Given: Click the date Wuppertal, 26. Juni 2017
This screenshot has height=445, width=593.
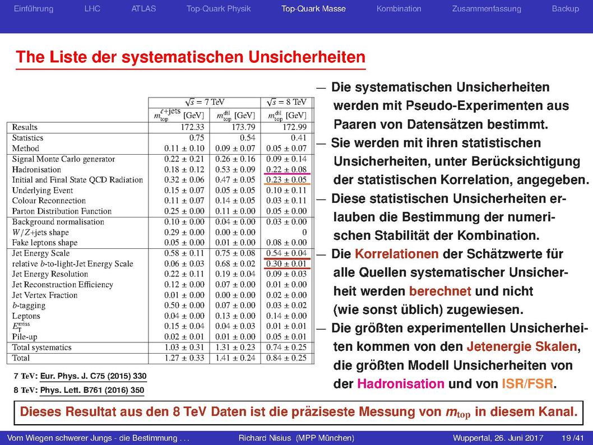Looking at the screenshot, I should 498,438.
